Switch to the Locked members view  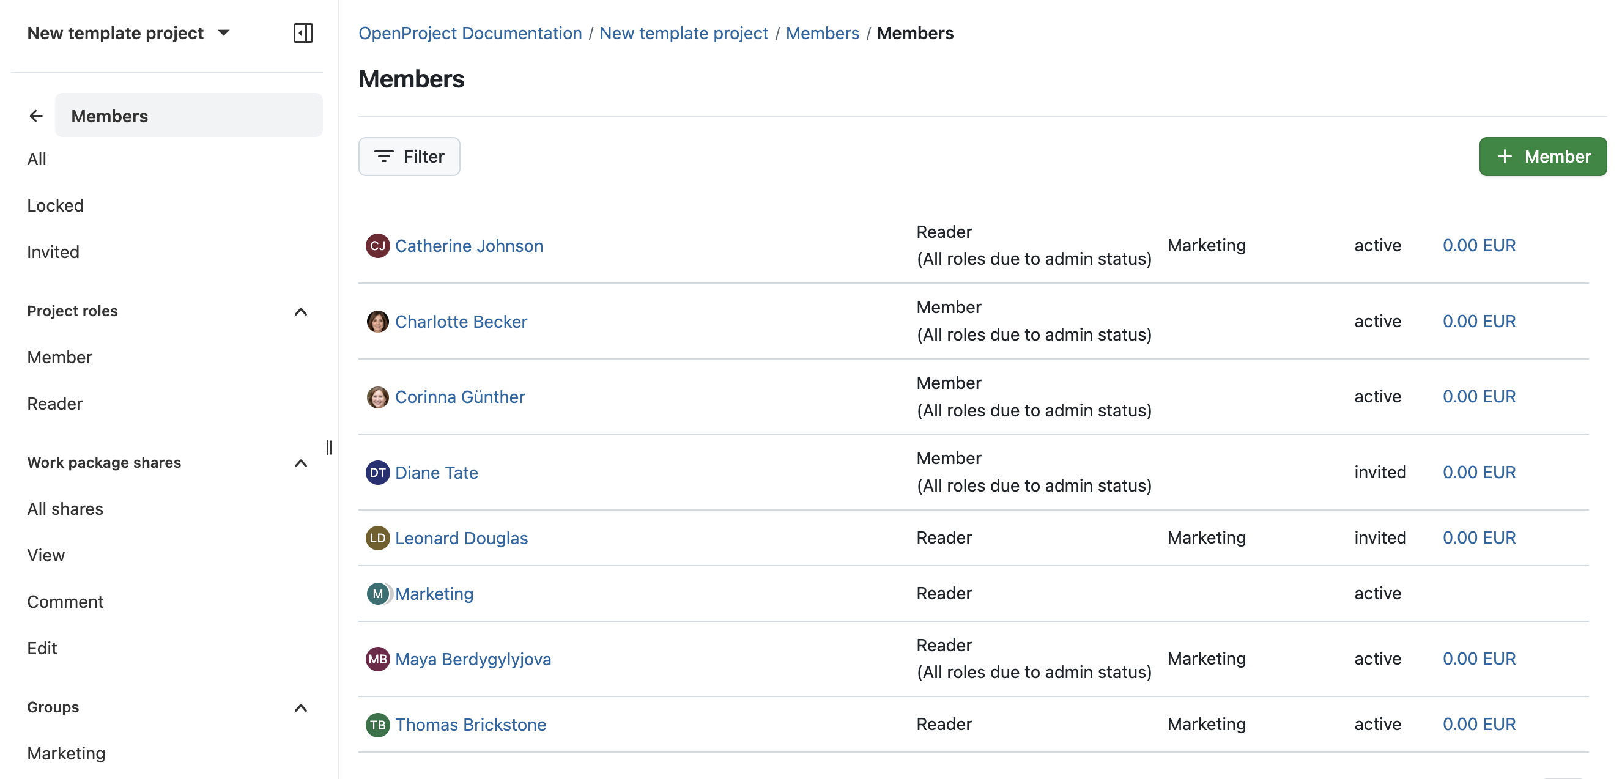pos(56,205)
